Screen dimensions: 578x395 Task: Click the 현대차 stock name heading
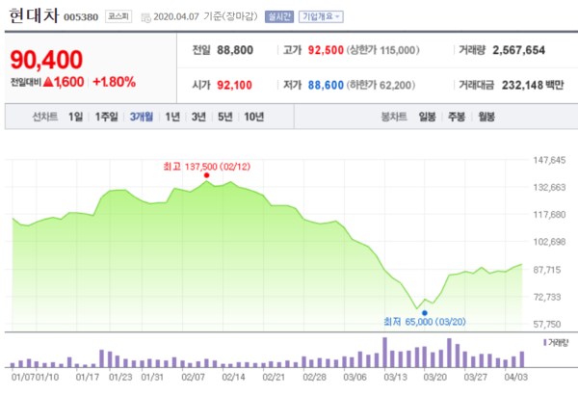[x=34, y=15]
